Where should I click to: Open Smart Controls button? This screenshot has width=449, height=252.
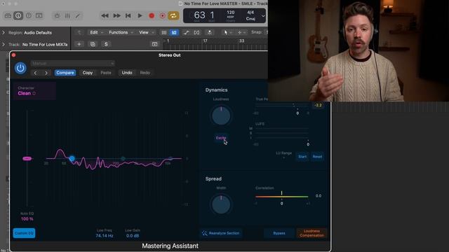pos(58,15)
